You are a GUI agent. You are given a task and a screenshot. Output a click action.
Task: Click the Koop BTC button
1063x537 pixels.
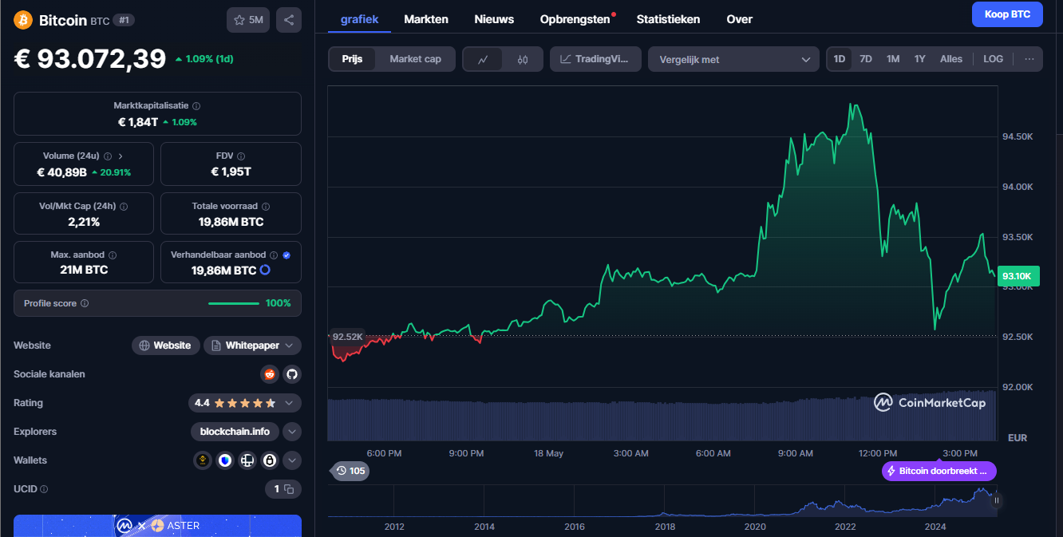(x=1007, y=14)
